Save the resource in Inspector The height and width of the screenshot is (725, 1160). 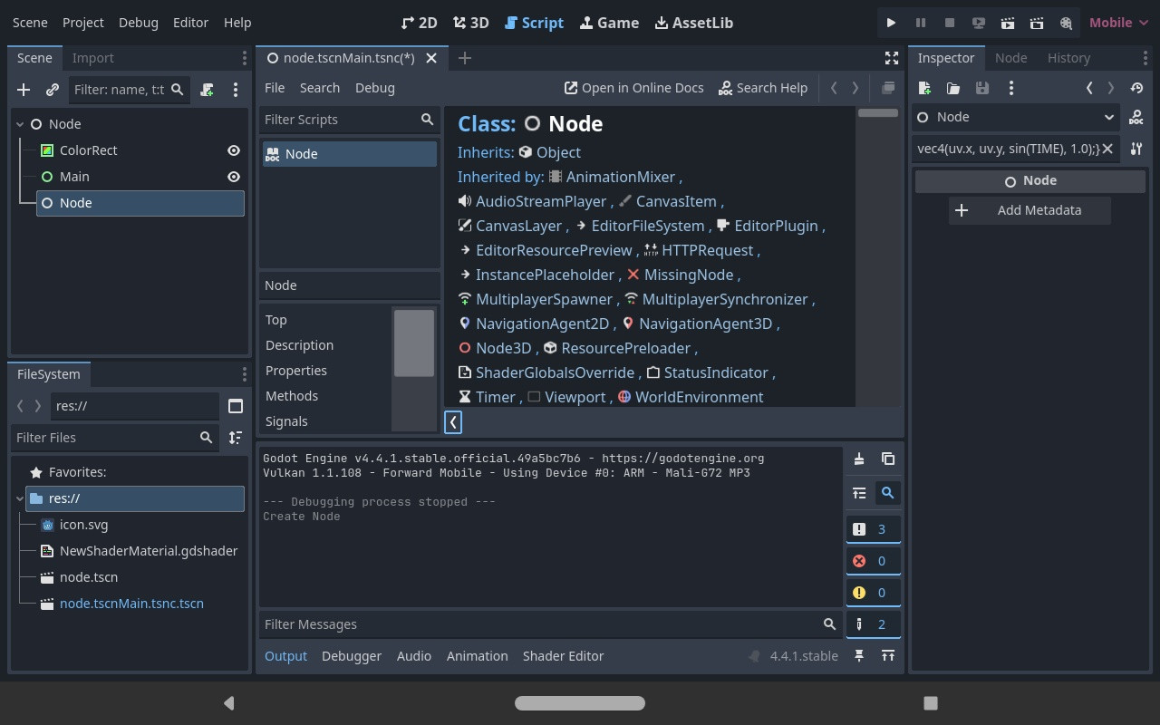982,88
